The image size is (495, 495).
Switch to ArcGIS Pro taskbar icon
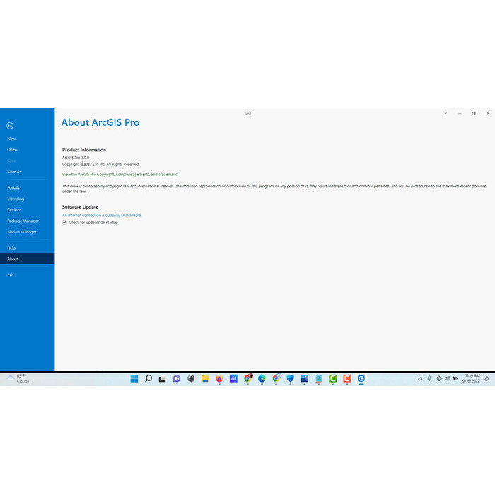pos(361,378)
